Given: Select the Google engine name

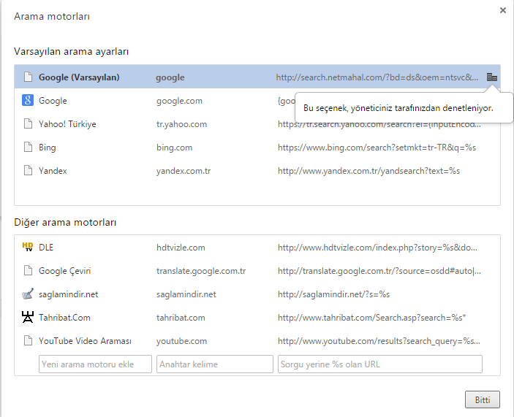Looking at the screenshot, I should (53, 101).
